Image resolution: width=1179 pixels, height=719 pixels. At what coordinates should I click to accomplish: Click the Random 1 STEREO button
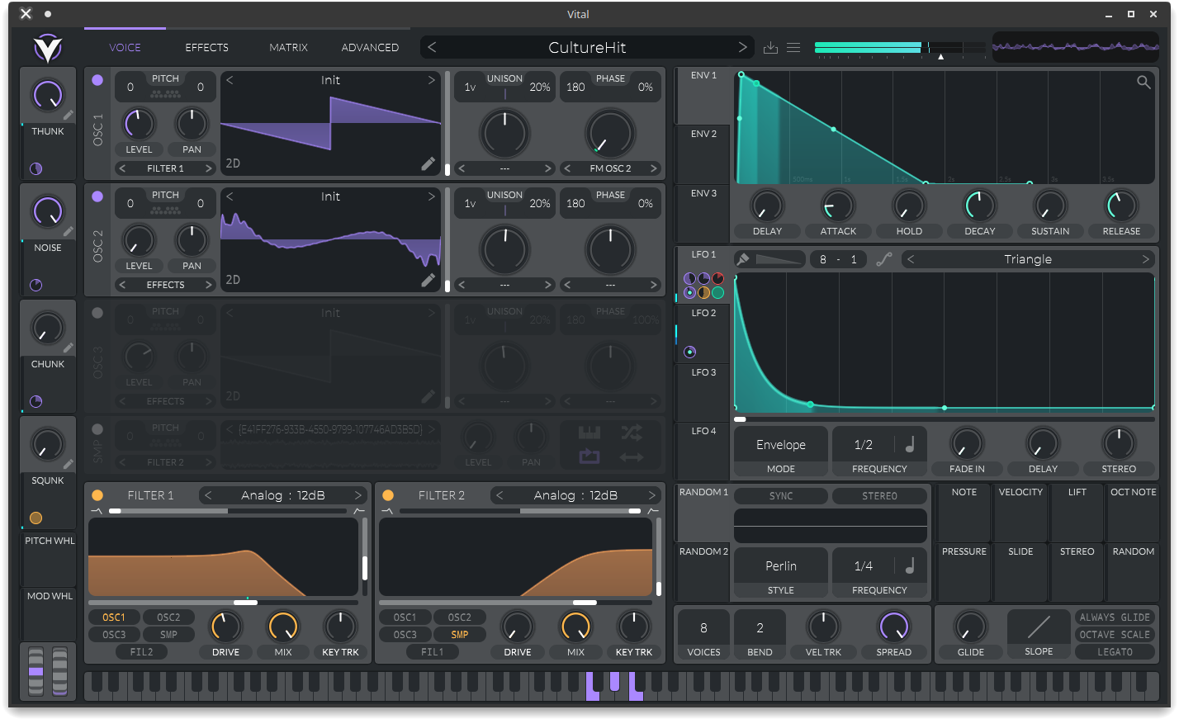point(879,496)
